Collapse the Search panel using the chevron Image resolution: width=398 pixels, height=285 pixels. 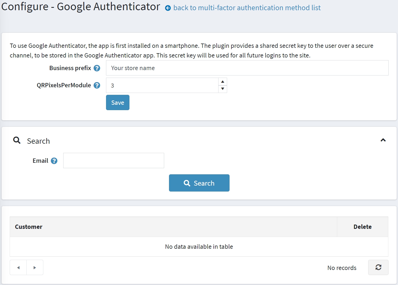click(383, 140)
